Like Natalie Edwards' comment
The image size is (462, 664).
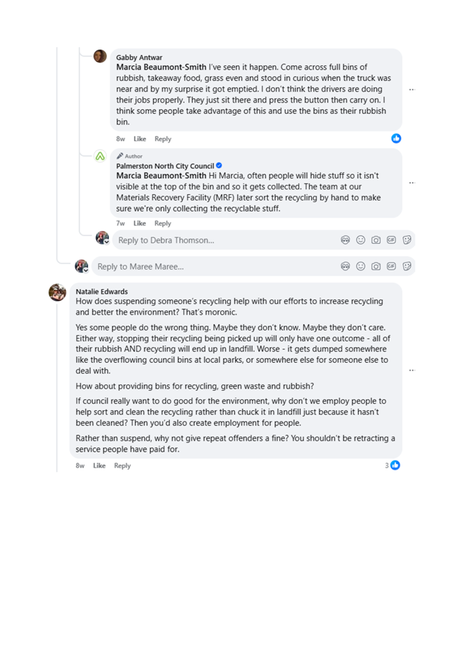pyautogui.click(x=99, y=466)
